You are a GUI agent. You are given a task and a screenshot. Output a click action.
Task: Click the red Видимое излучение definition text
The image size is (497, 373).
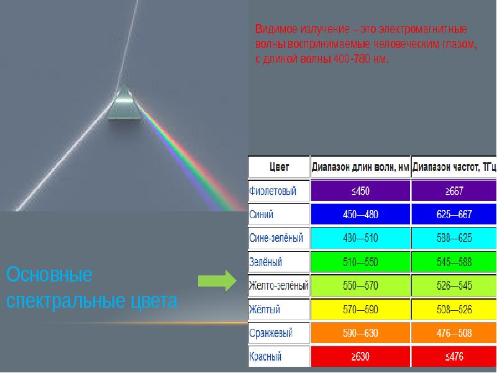[x=366, y=44]
